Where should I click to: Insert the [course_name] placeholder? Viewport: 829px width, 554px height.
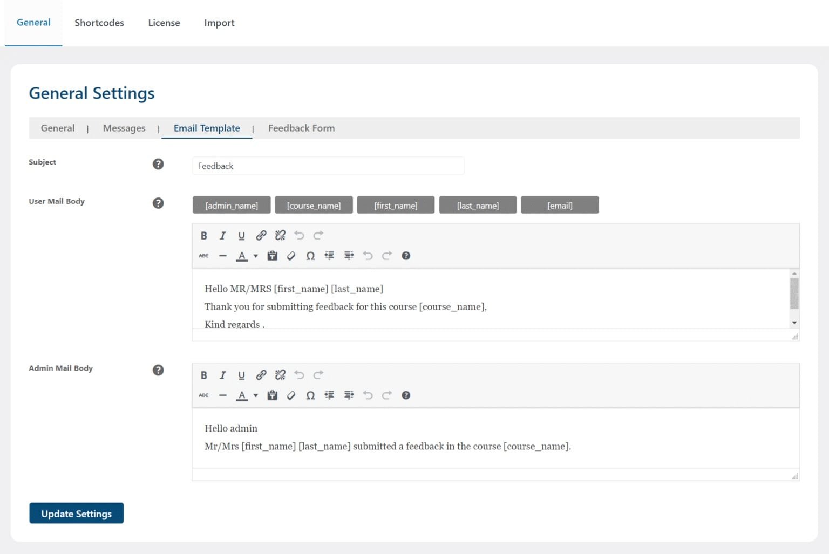coord(314,205)
